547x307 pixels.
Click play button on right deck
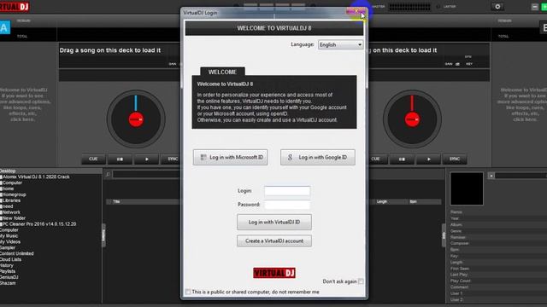429,159
